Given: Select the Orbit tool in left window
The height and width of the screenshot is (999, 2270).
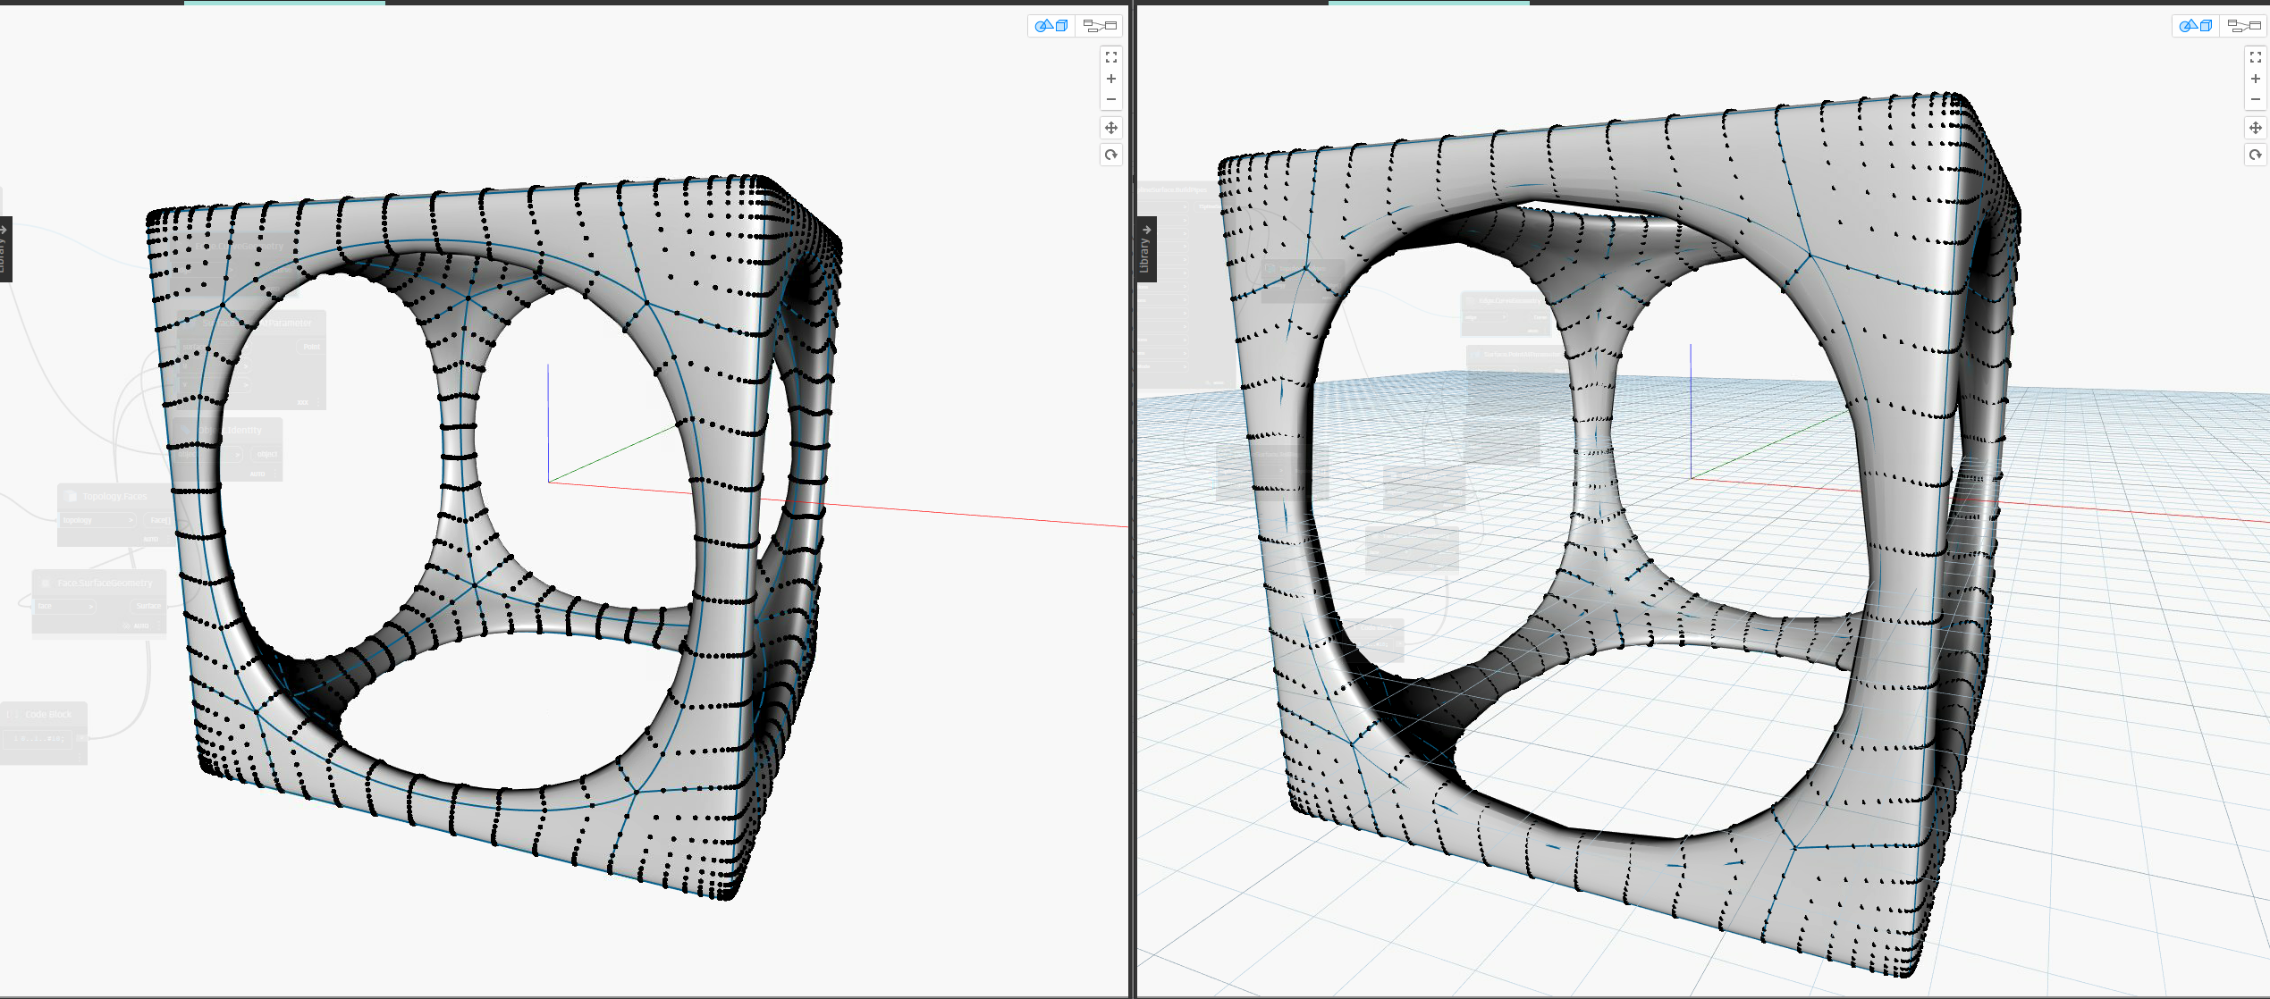Looking at the screenshot, I should tap(1111, 155).
